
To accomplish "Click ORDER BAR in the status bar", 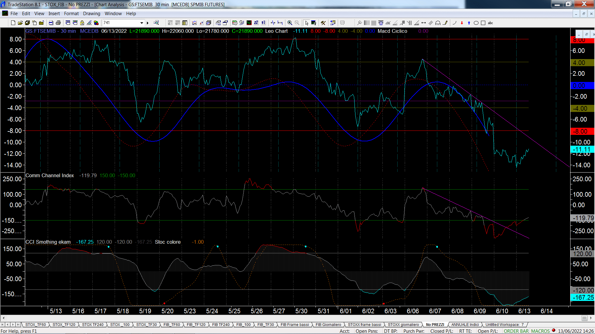I will coord(516,331).
